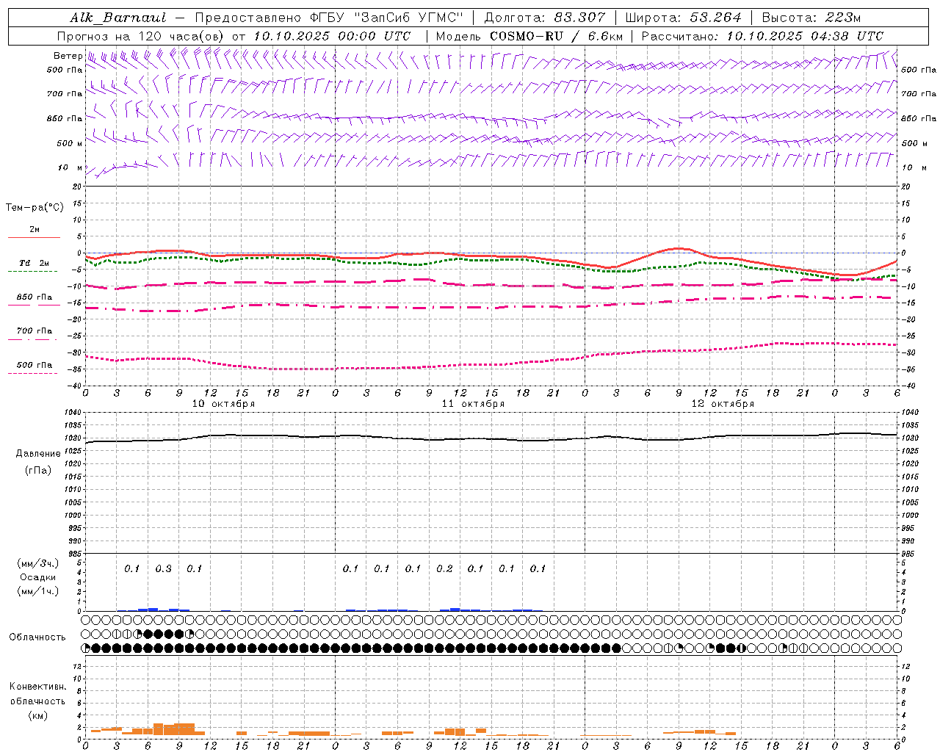Click the Ветер wind panel label
940x752 pixels.
point(68,56)
